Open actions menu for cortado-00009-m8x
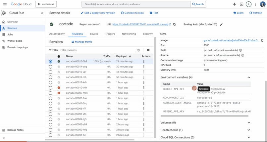Screen dimensions: 267x142 click(x=144, y=93)
